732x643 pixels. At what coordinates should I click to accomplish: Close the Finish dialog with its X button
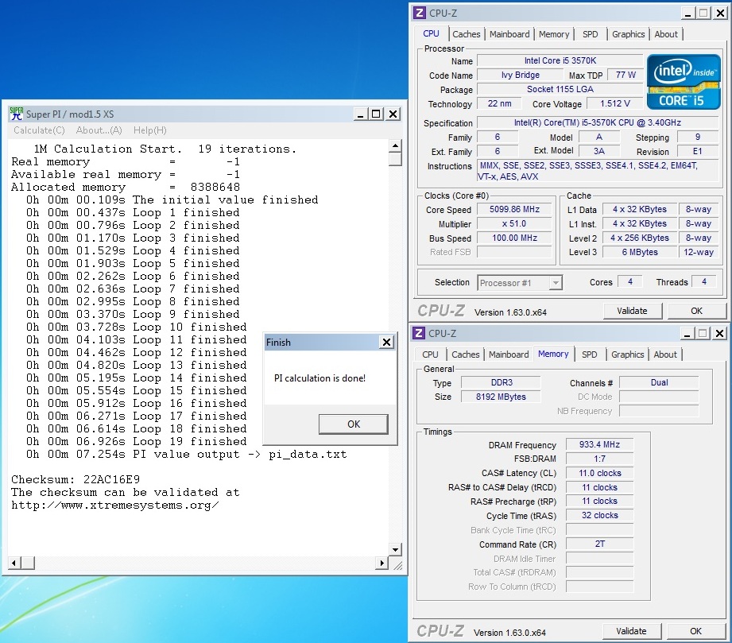tap(386, 343)
